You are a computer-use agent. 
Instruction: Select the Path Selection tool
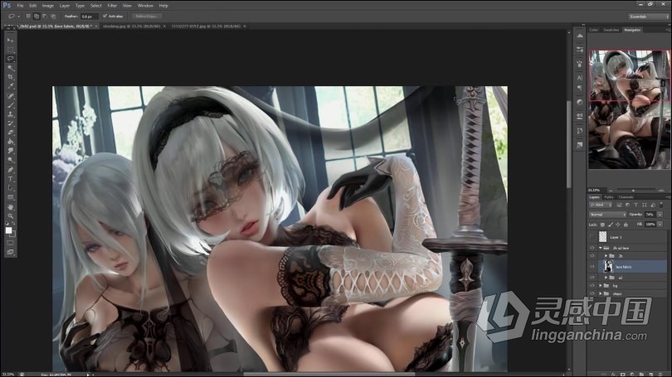click(x=10, y=187)
